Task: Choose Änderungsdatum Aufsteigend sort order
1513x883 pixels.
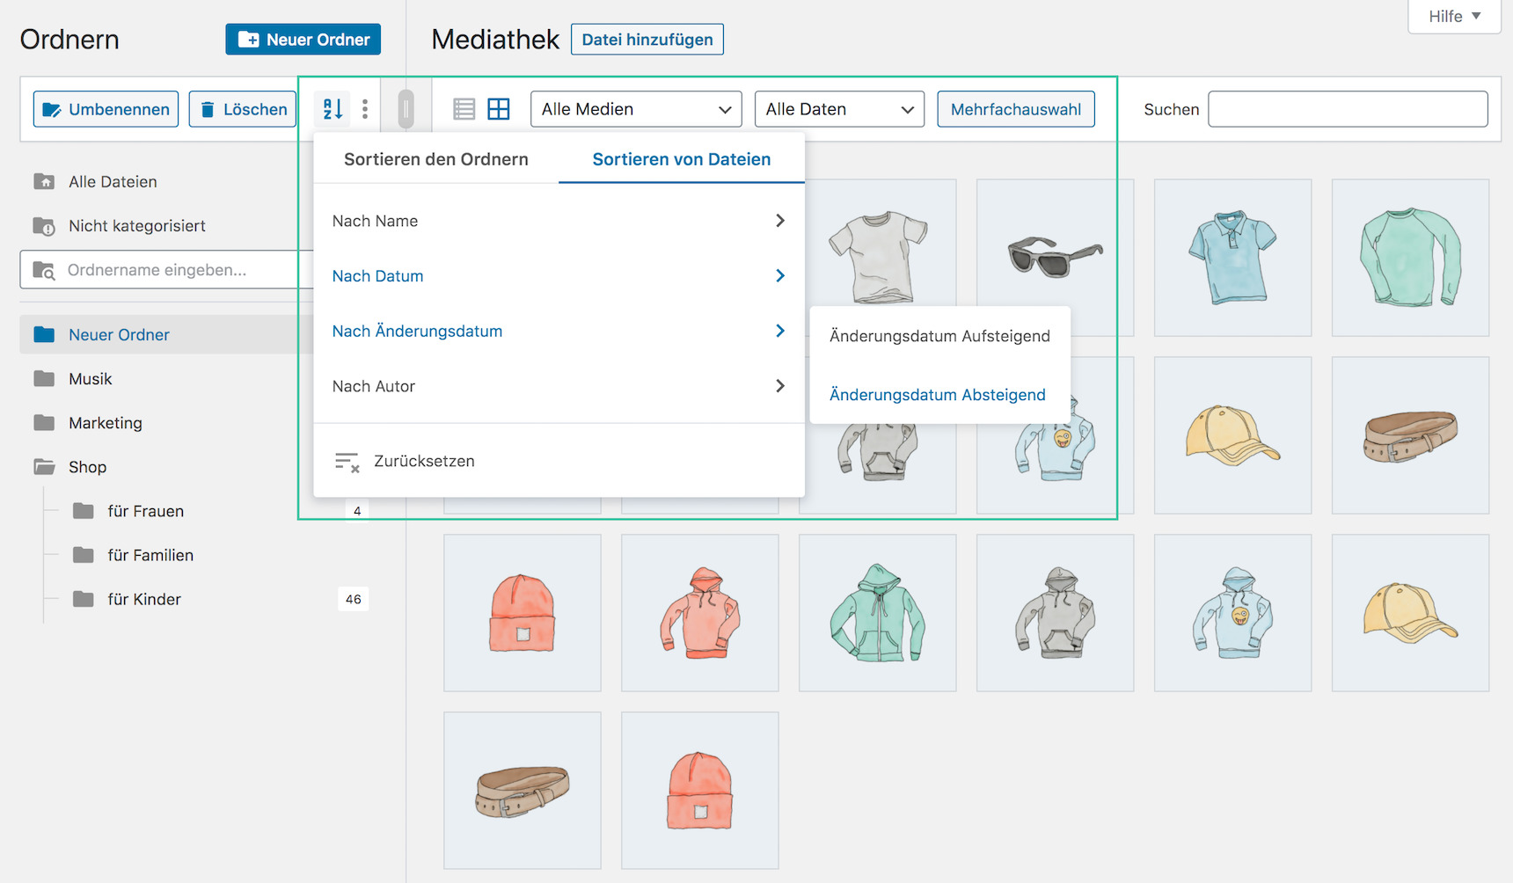Action: (x=939, y=336)
